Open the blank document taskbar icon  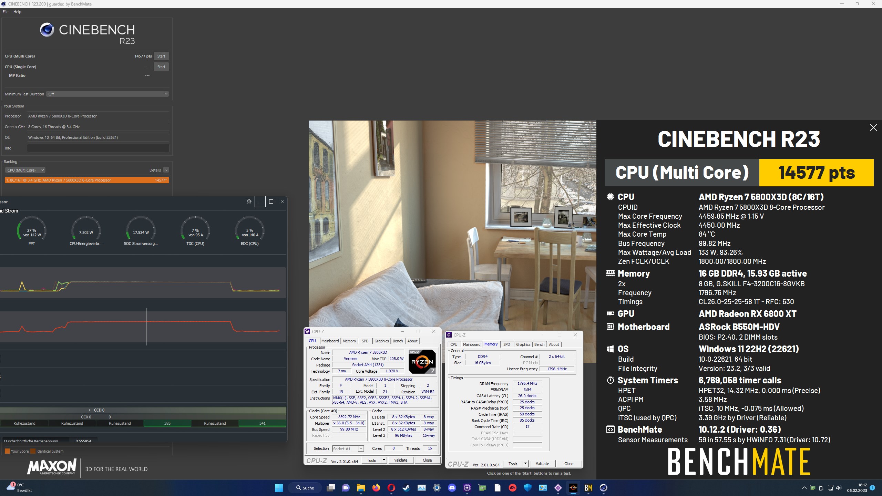[497, 488]
